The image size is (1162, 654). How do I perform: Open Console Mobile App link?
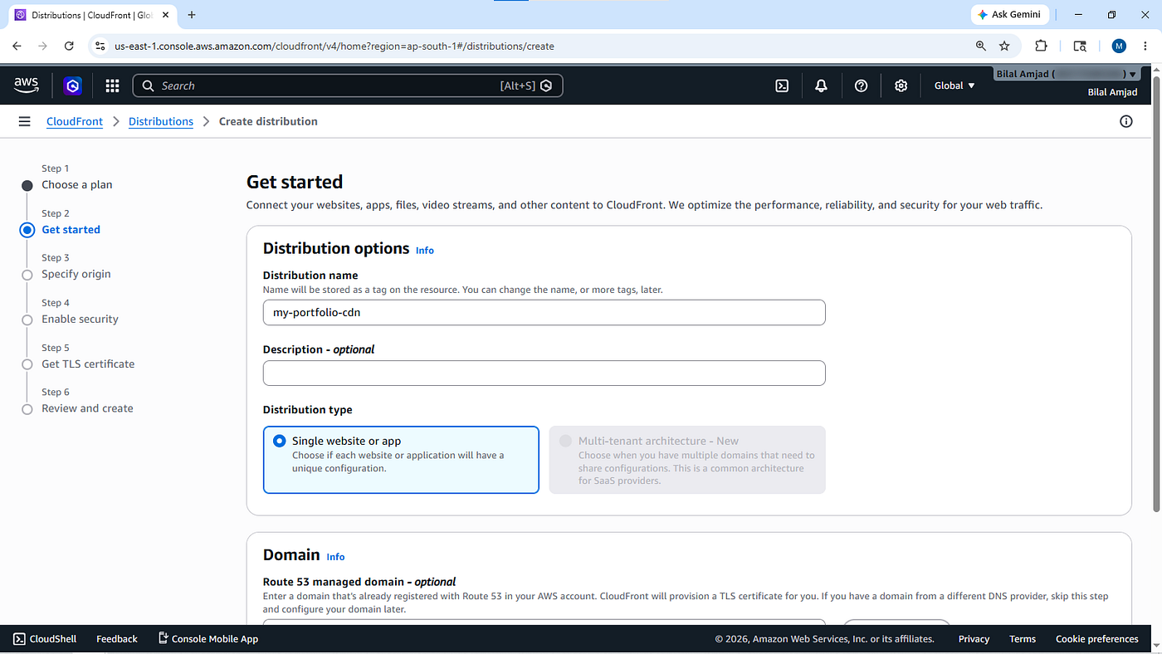point(208,639)
